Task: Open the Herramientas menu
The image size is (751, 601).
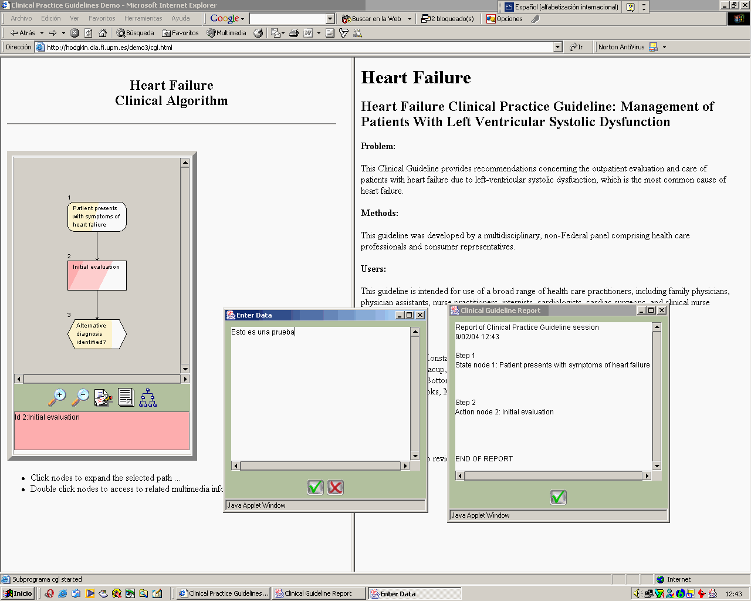Action: (143, 18)
